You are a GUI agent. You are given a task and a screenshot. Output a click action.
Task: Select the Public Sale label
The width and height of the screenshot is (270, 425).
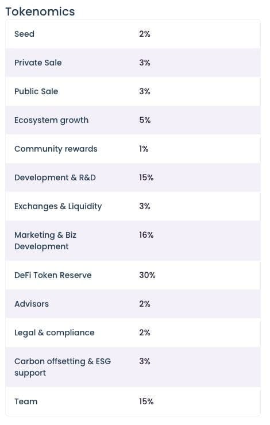coord(36,91)
